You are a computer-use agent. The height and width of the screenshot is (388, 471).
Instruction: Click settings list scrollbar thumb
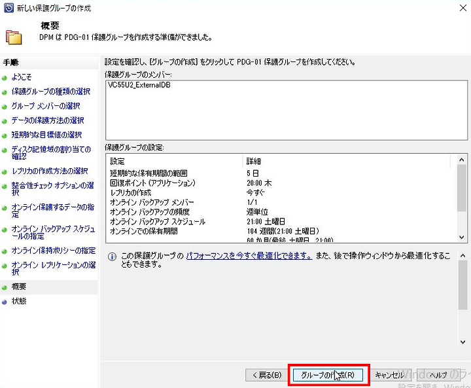462,188
